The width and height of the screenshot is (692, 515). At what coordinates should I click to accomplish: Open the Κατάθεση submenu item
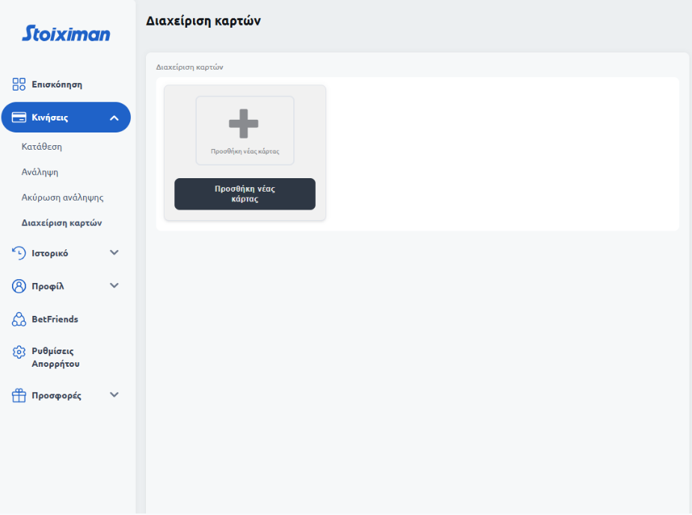click(42, 147)
